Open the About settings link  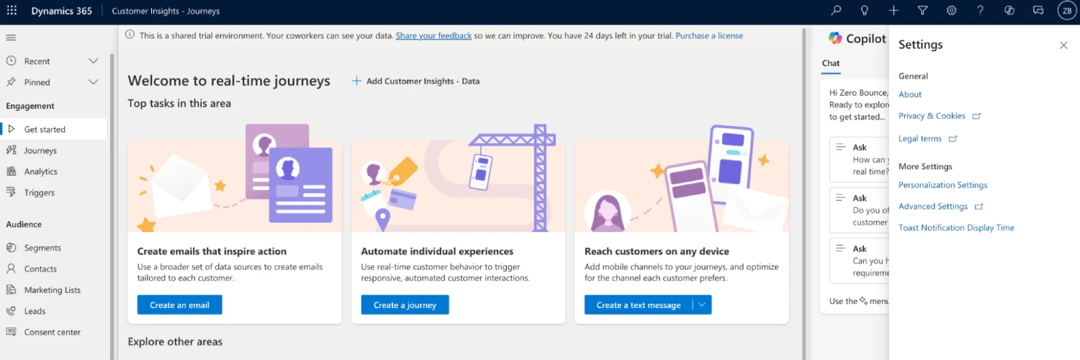pyautogui.click(x=910, y=94)
